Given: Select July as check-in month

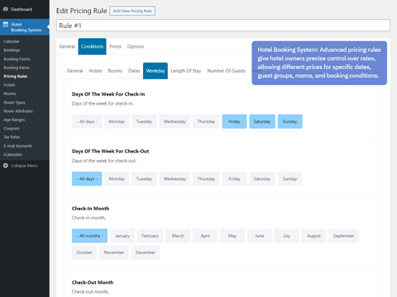Looking at the screenshot, I should tap(286, 236).
